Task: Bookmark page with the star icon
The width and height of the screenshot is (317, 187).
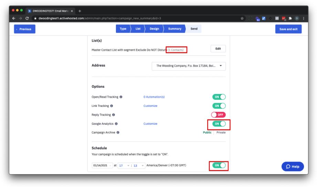Action: tap(242, 18)
